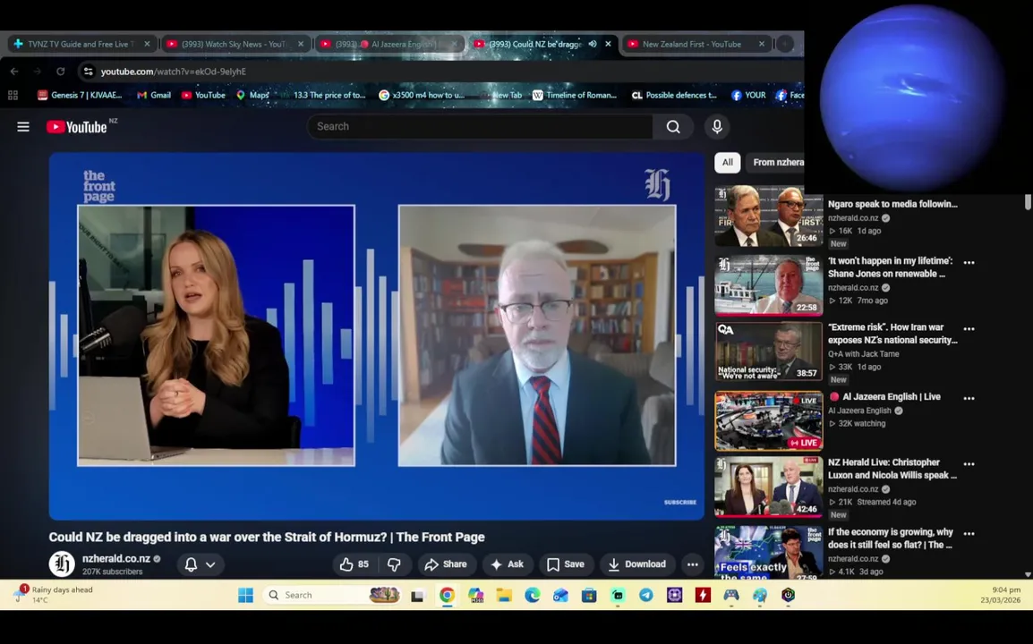The height and width of the screenshot is (644, 1033).
Task: Select the All filter chip
Action: 728,162
